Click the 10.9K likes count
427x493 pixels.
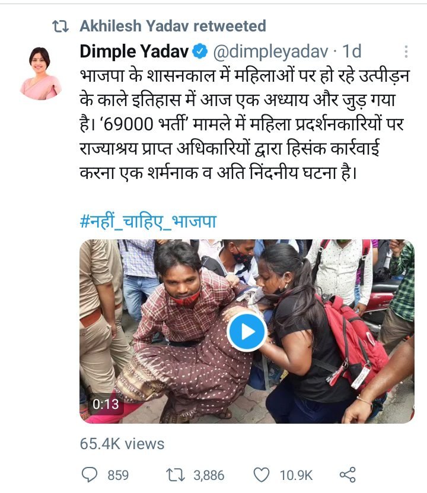coord(296,475)
